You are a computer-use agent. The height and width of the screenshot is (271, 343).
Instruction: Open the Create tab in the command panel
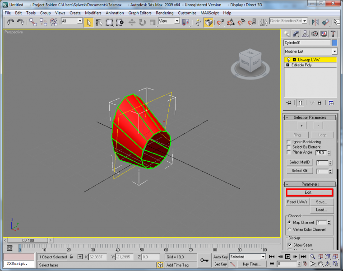[x=287, y=34]
